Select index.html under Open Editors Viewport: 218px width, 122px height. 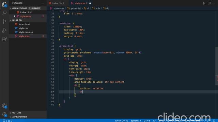coord(26,12)
